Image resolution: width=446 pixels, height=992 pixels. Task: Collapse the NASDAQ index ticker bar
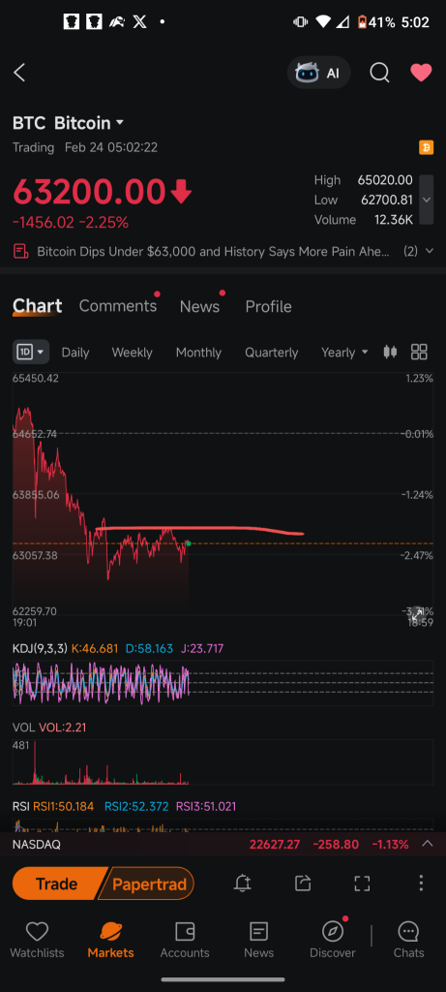427,844
